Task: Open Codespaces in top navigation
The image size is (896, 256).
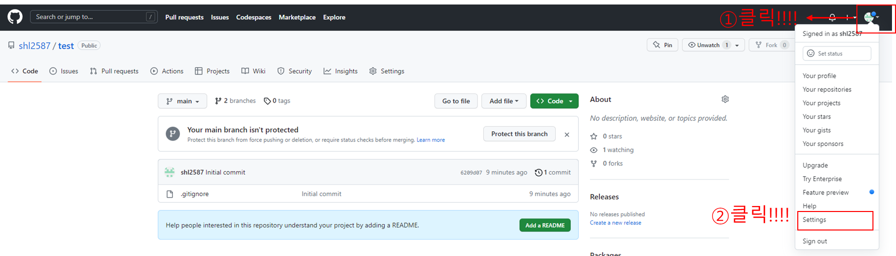Action: (x=254, y=17)
